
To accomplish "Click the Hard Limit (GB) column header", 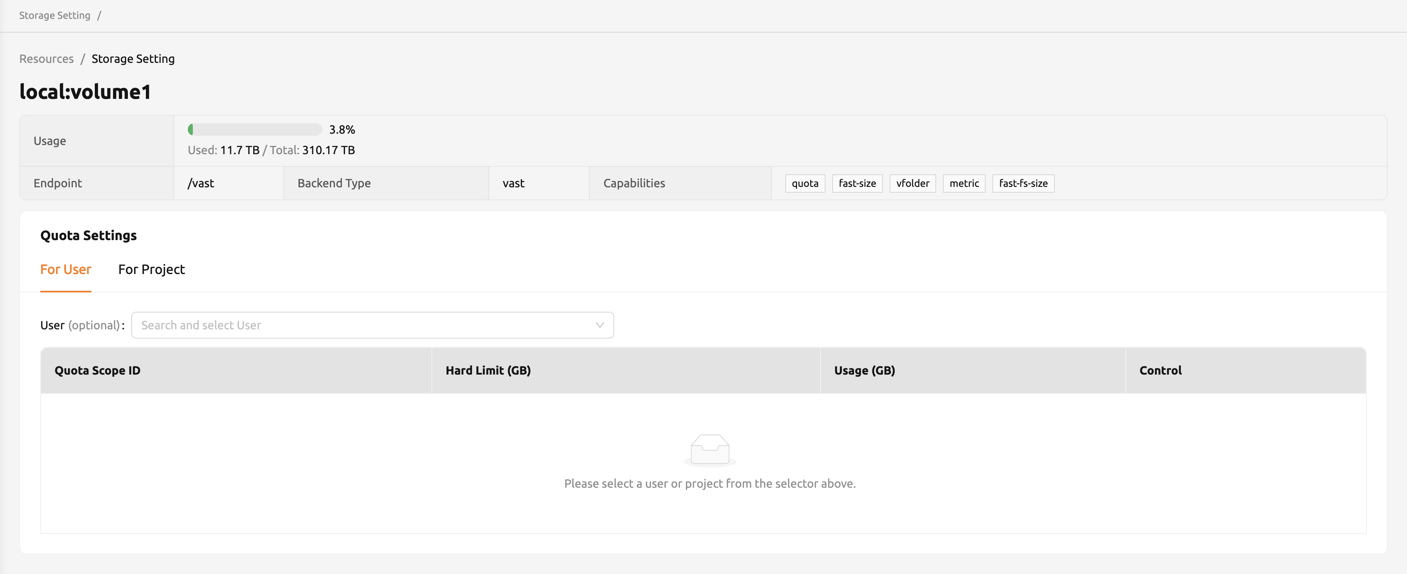I will [626, 370].
